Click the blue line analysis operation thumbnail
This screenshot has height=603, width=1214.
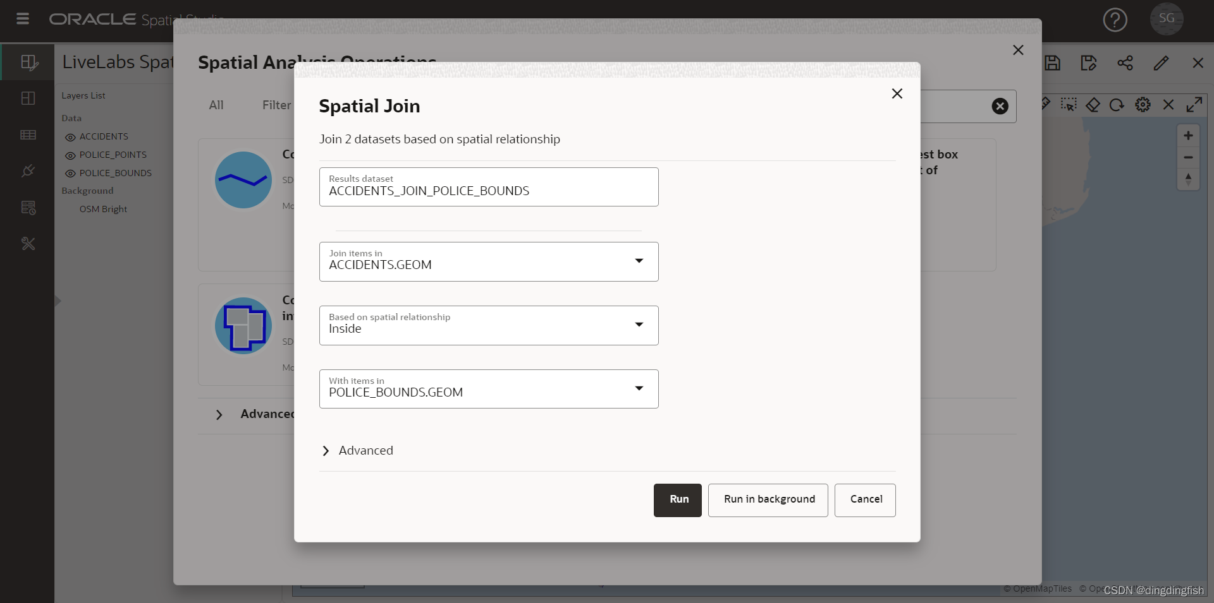point(243,180)
